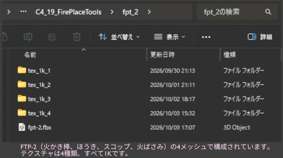Select the tex_1k_4 folder
This screenshot has width=283, height=158.
point(39,113)
